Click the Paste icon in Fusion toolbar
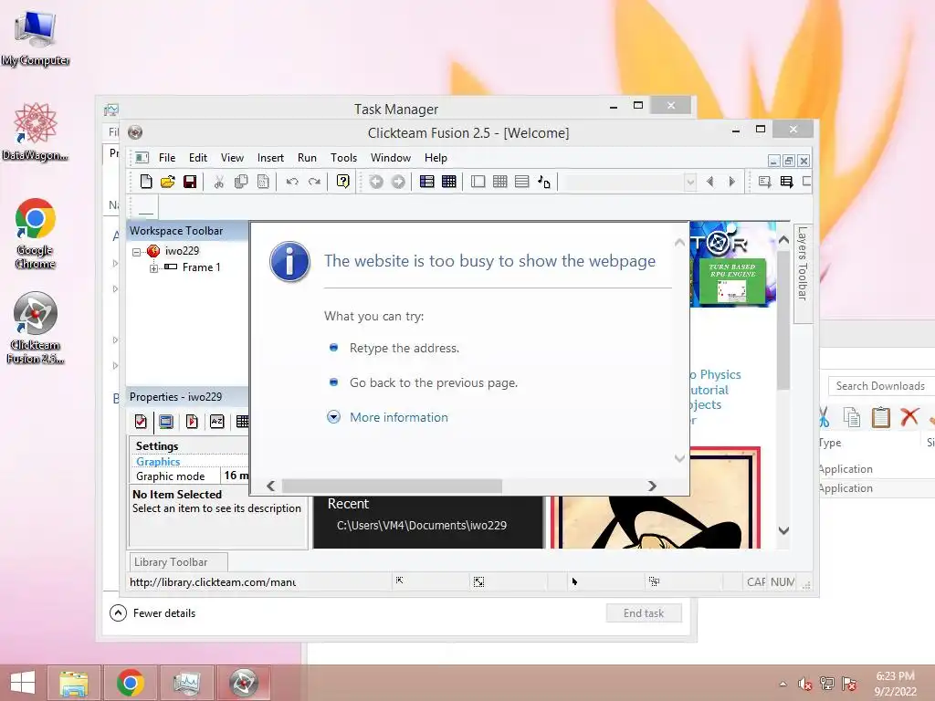The height and width of the screenshot is (701, 935). pos(263,182)
